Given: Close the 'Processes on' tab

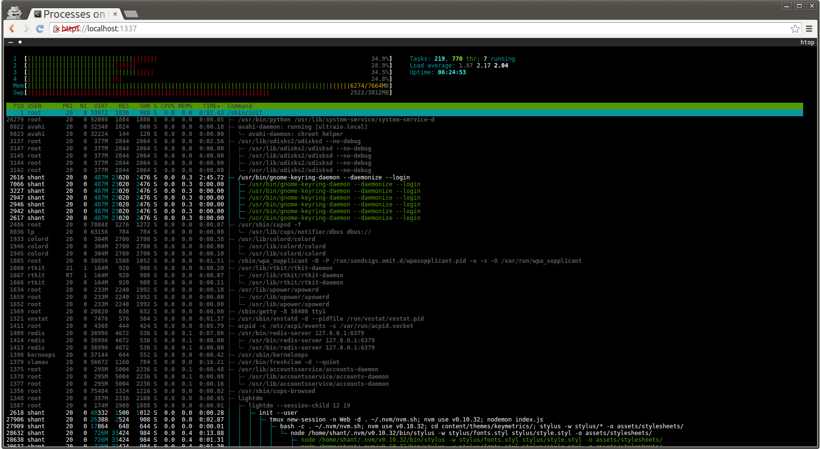Looking at the screenshot, I should tap(115, 14).
